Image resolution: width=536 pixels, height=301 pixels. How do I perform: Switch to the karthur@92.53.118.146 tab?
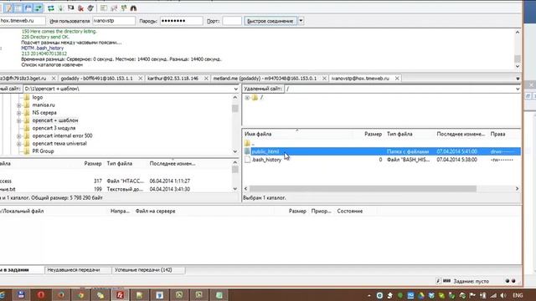click(173, 79)
